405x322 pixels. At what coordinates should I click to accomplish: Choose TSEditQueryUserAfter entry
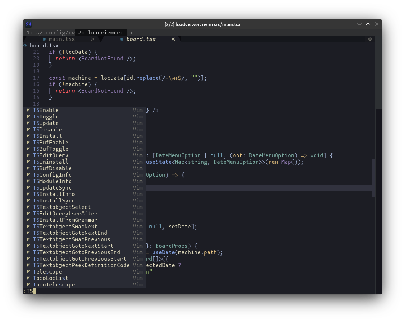coord(85,214)
